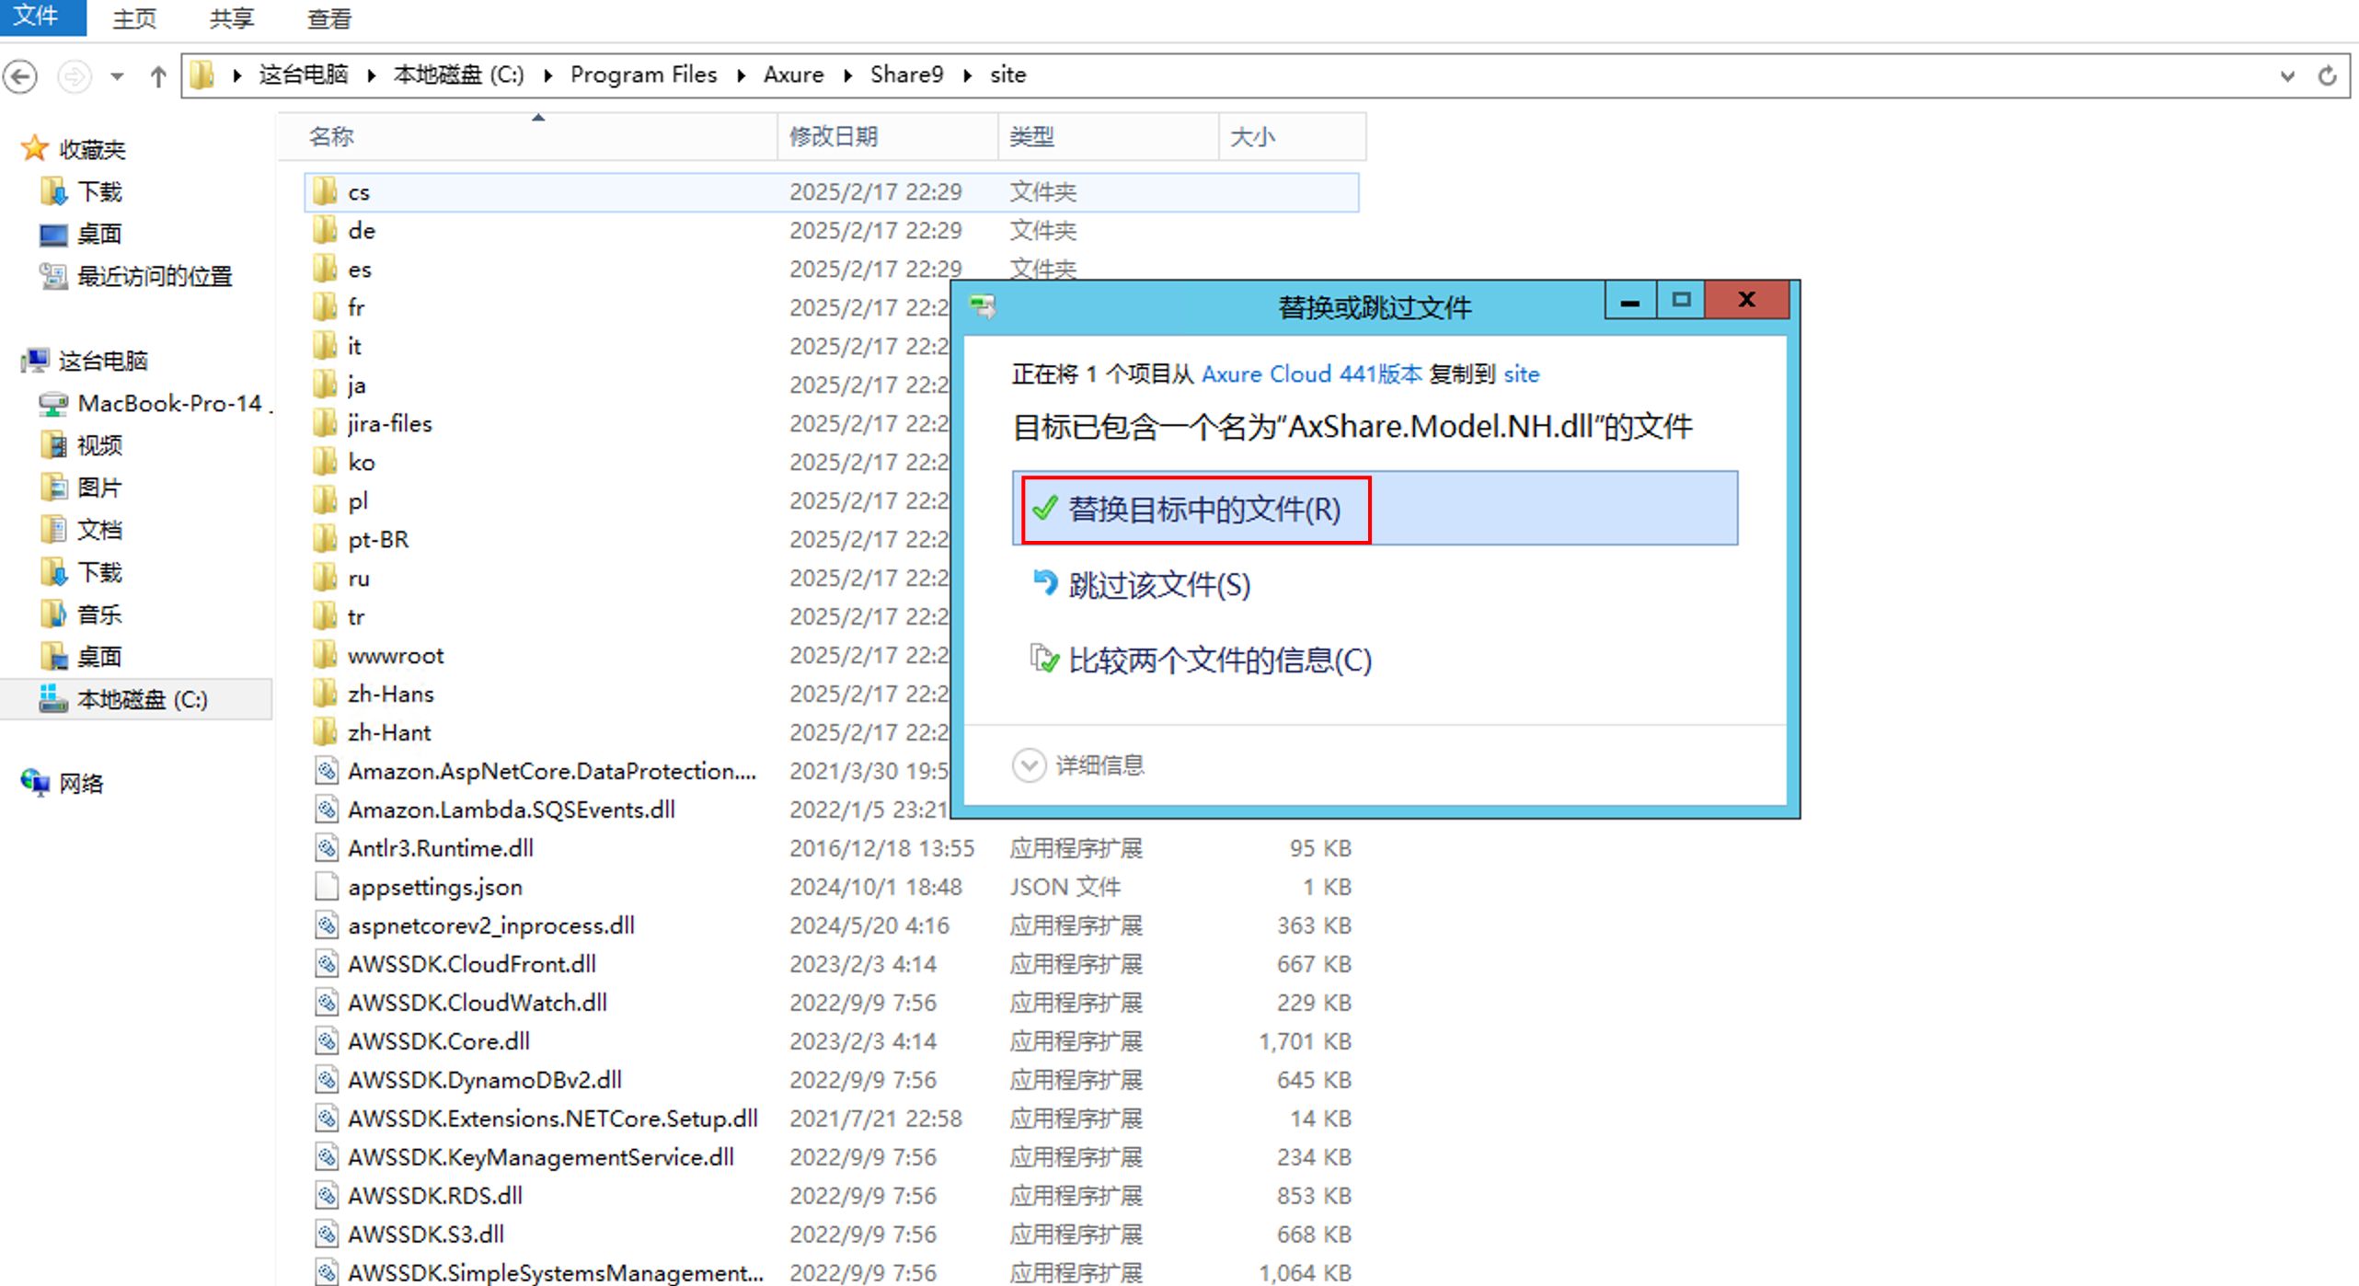Expand the Axure breadcrumb arrow
Screen dimensions: 2359x1286
(x=847, y=75)
